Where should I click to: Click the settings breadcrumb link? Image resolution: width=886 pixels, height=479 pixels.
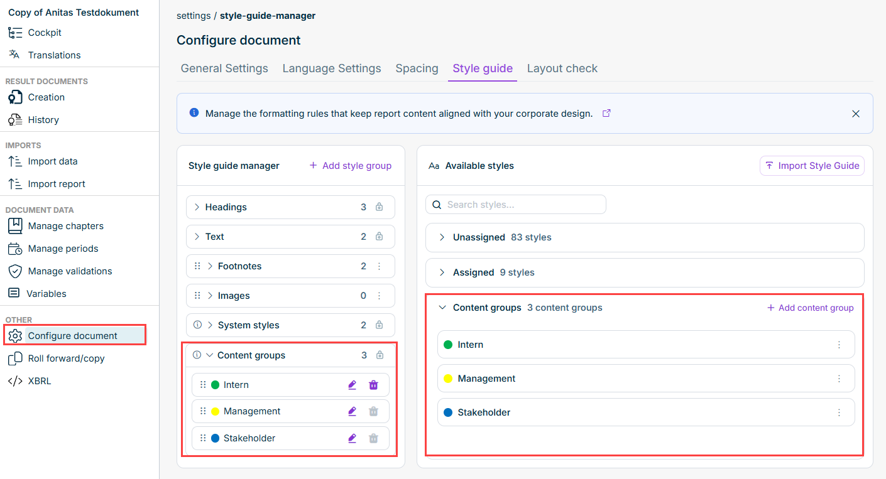[x=194, y=16]
